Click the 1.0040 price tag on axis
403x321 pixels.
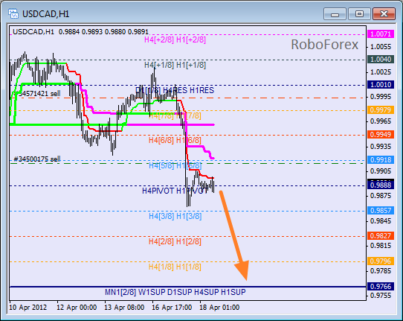point(381,59)
